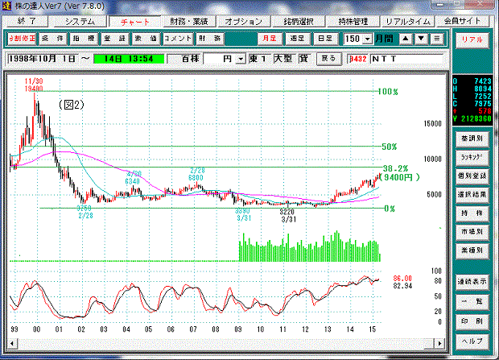Image resolution: width=499 pixels, height=360 pixels.
Task: Open the 終了 menu
Action: pos(27,22)
